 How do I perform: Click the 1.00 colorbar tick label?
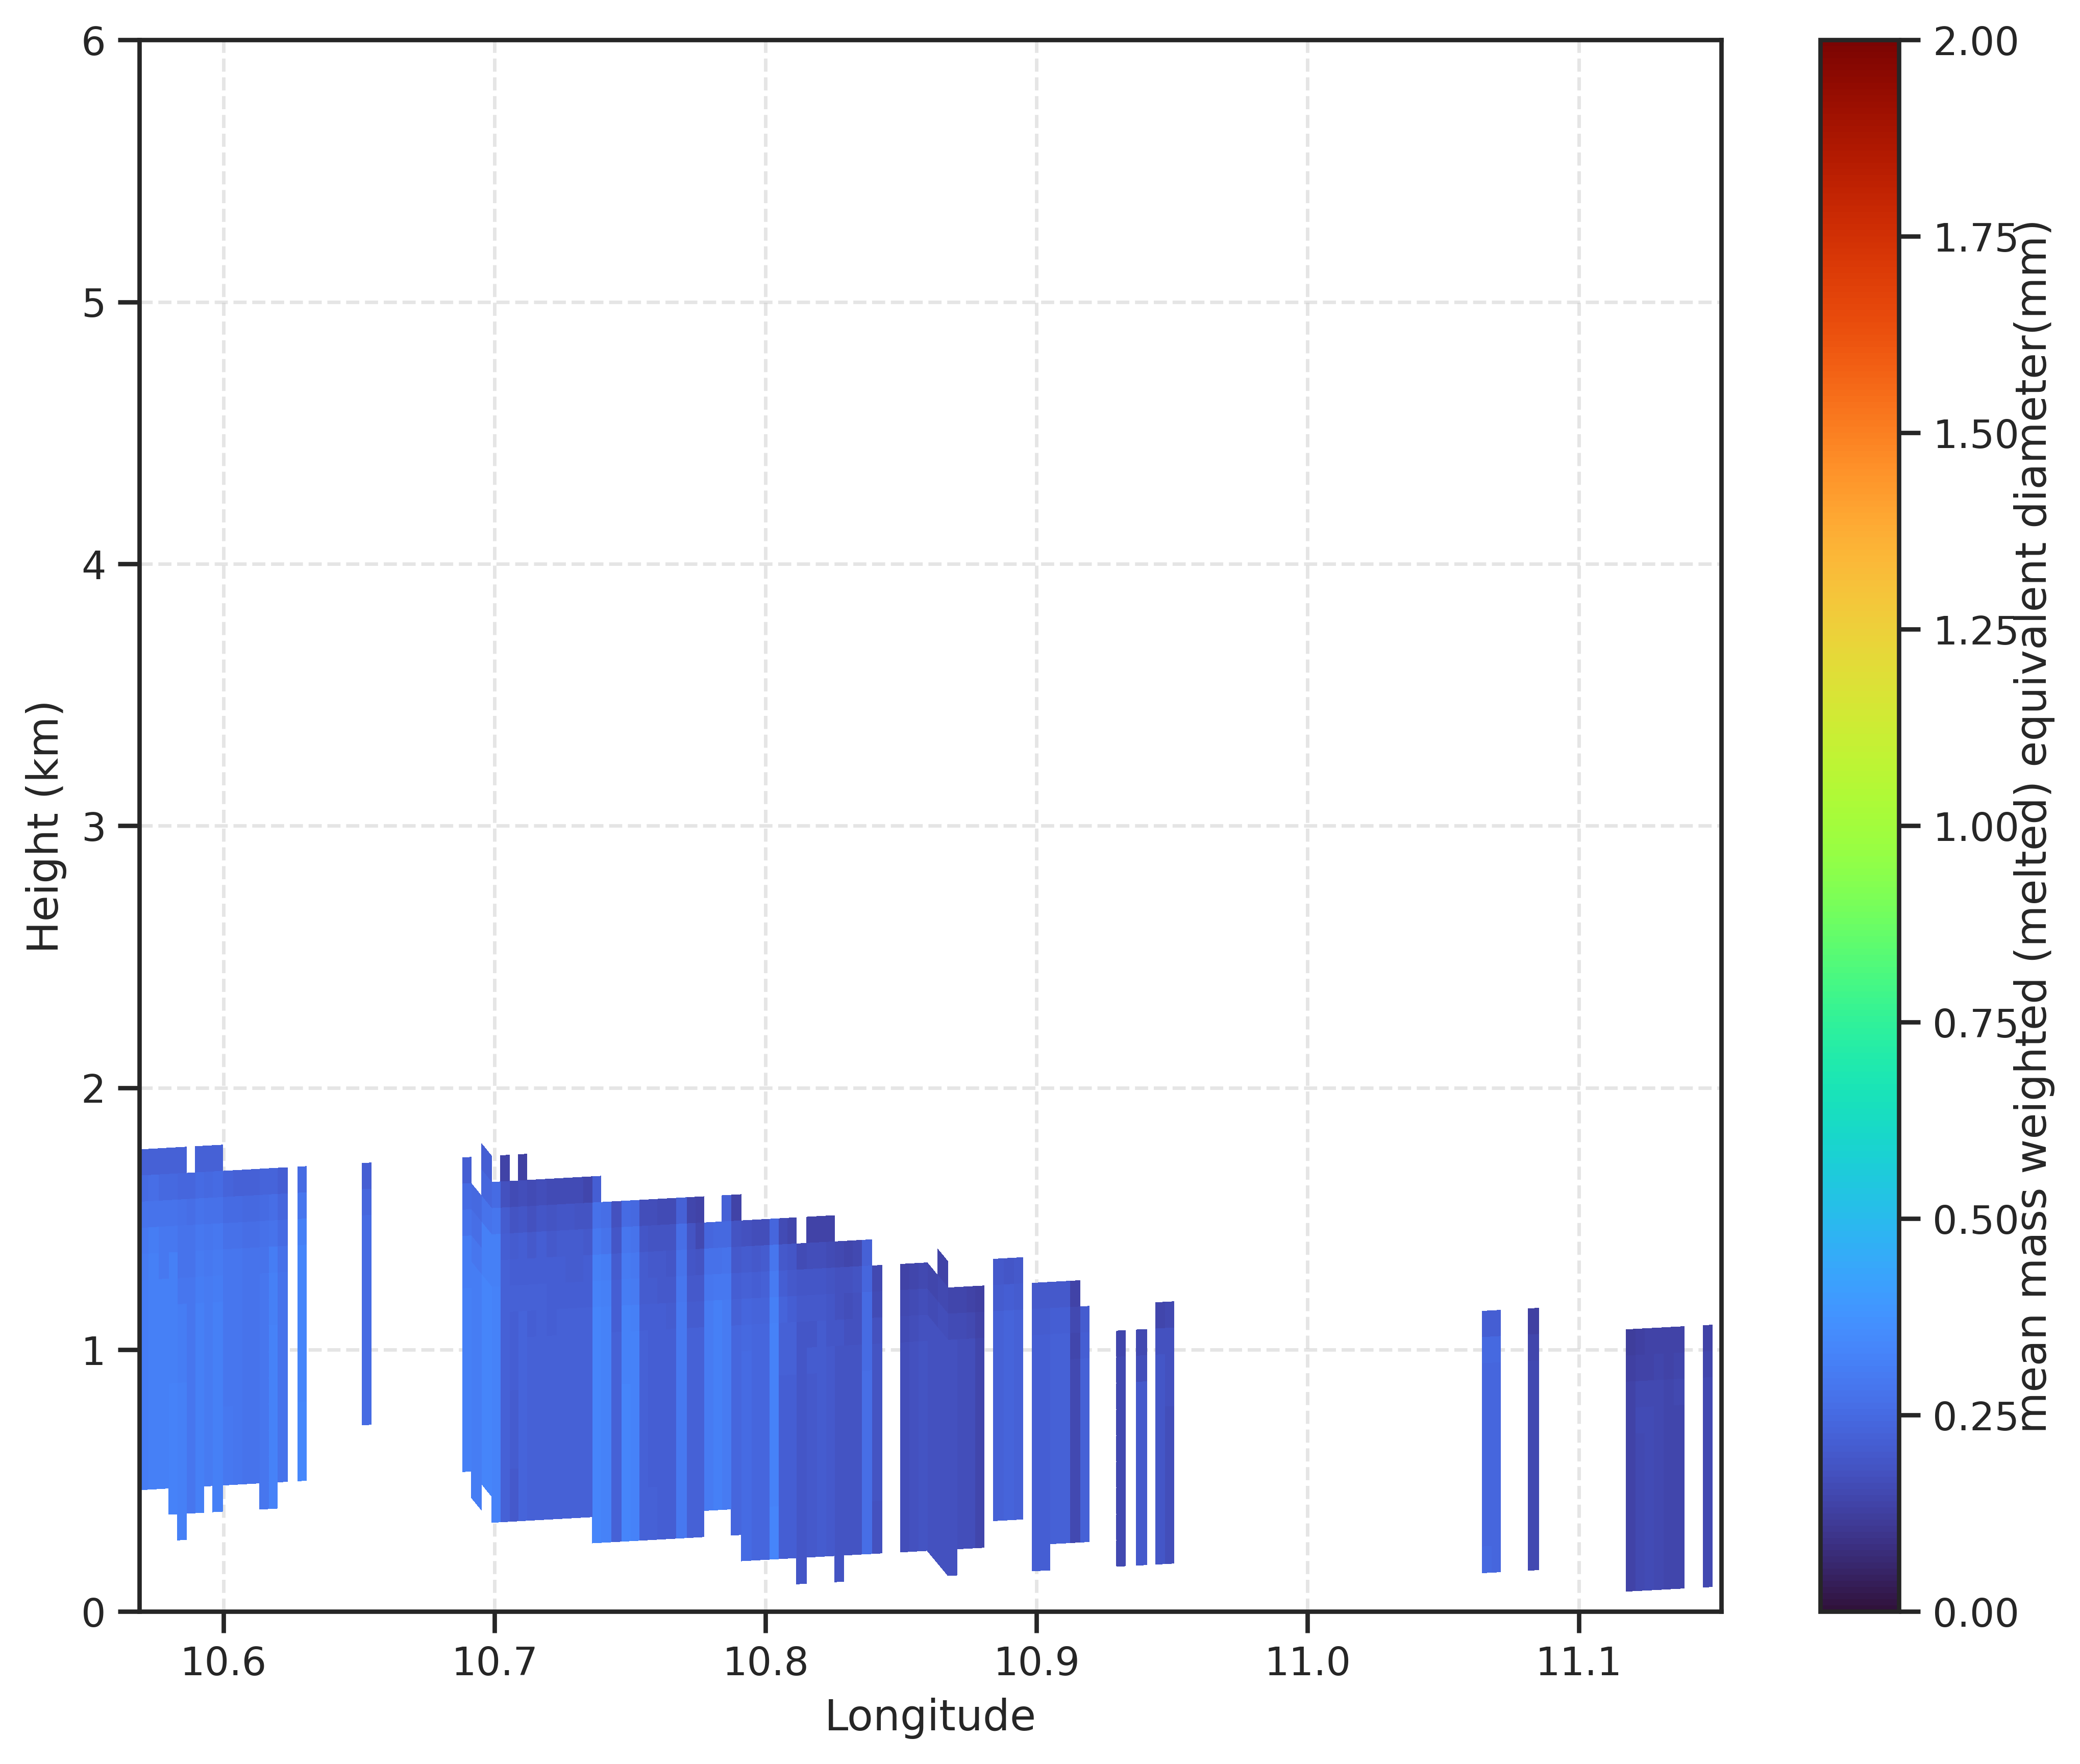(1975, 827)
